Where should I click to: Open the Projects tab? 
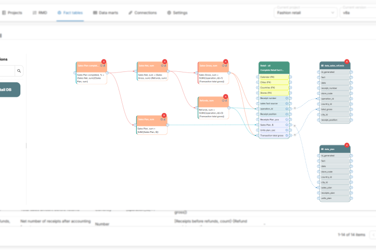tap(12, 12)
